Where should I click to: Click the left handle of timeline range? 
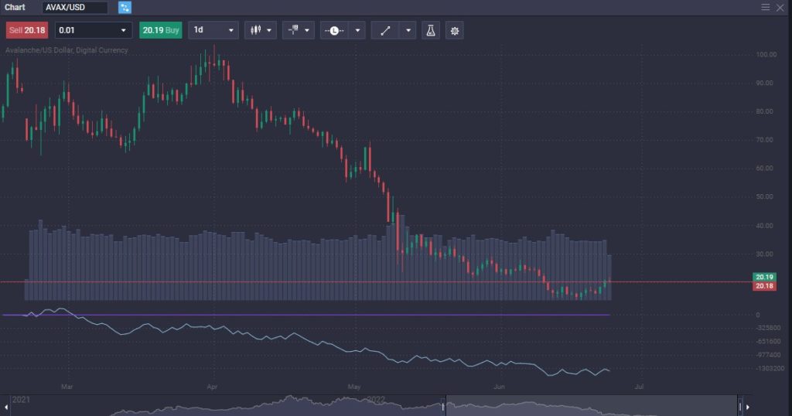tap(443, 405)
